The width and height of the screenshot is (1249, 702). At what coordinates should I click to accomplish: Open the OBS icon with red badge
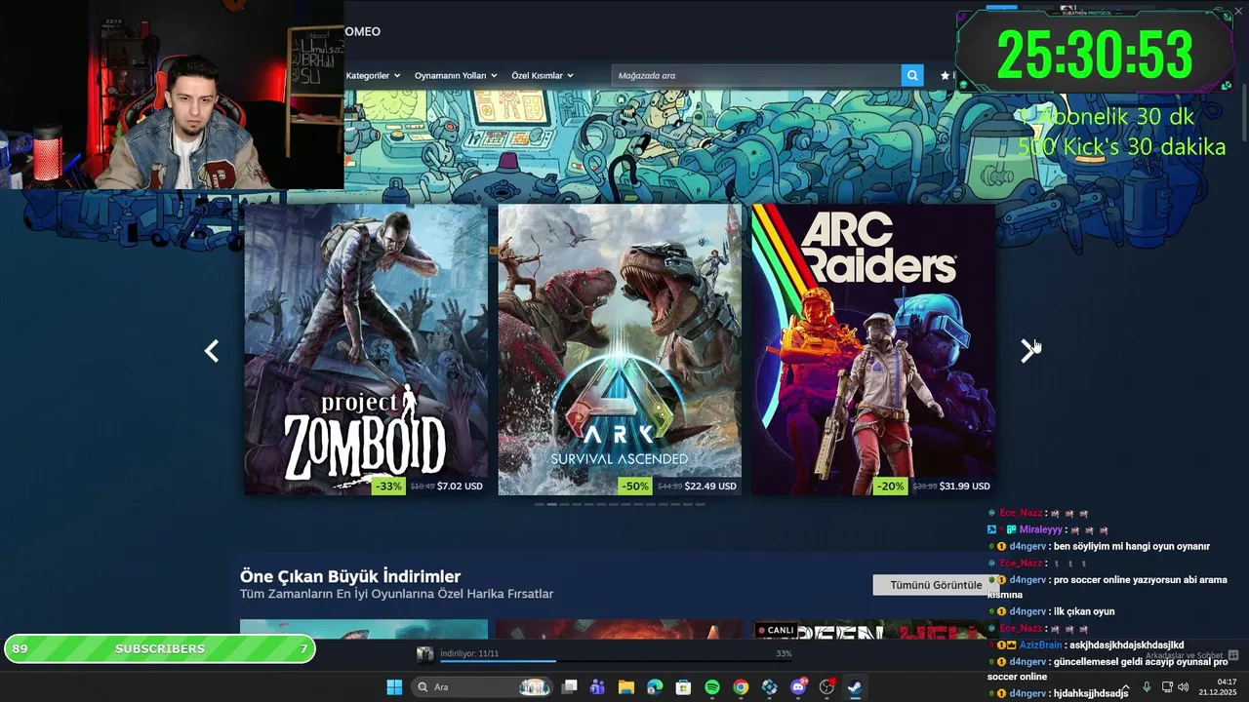point(827,687)
